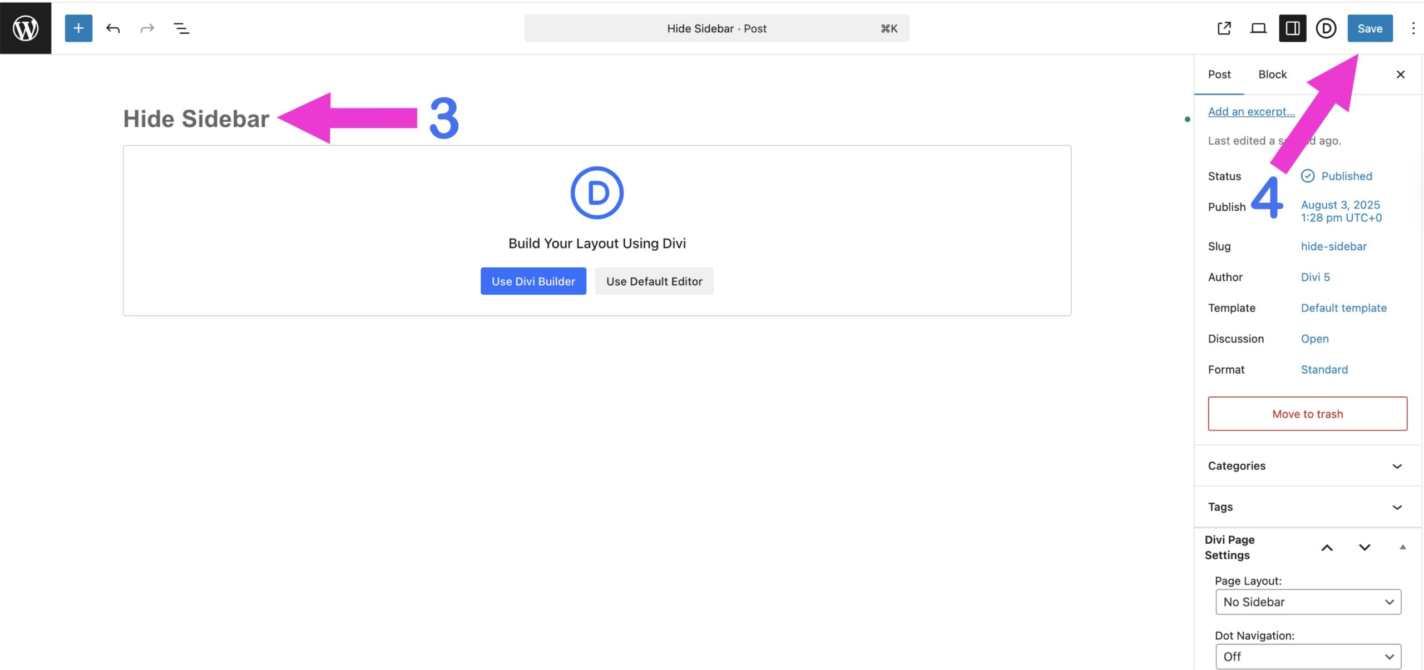Redo the last undone change
The height and width of the screenshot is (670, 1424).
(x=147, y=28)
